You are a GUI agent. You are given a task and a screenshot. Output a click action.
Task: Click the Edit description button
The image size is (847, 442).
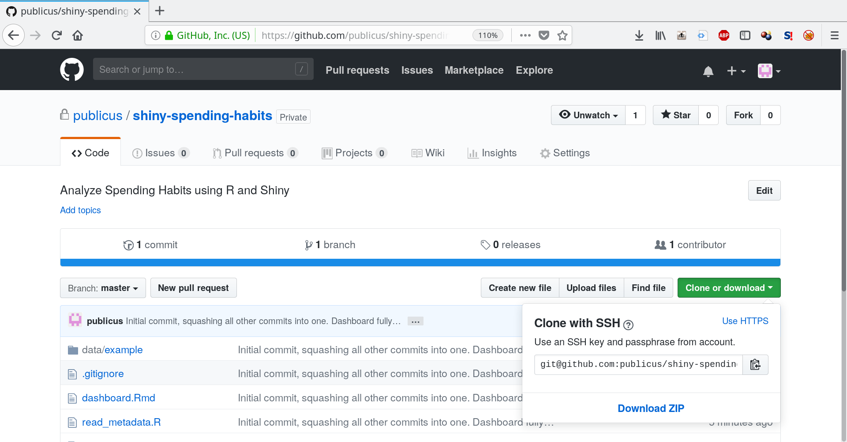764,190
